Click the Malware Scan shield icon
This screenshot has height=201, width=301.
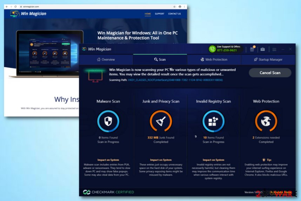click(x=108, y=121)
